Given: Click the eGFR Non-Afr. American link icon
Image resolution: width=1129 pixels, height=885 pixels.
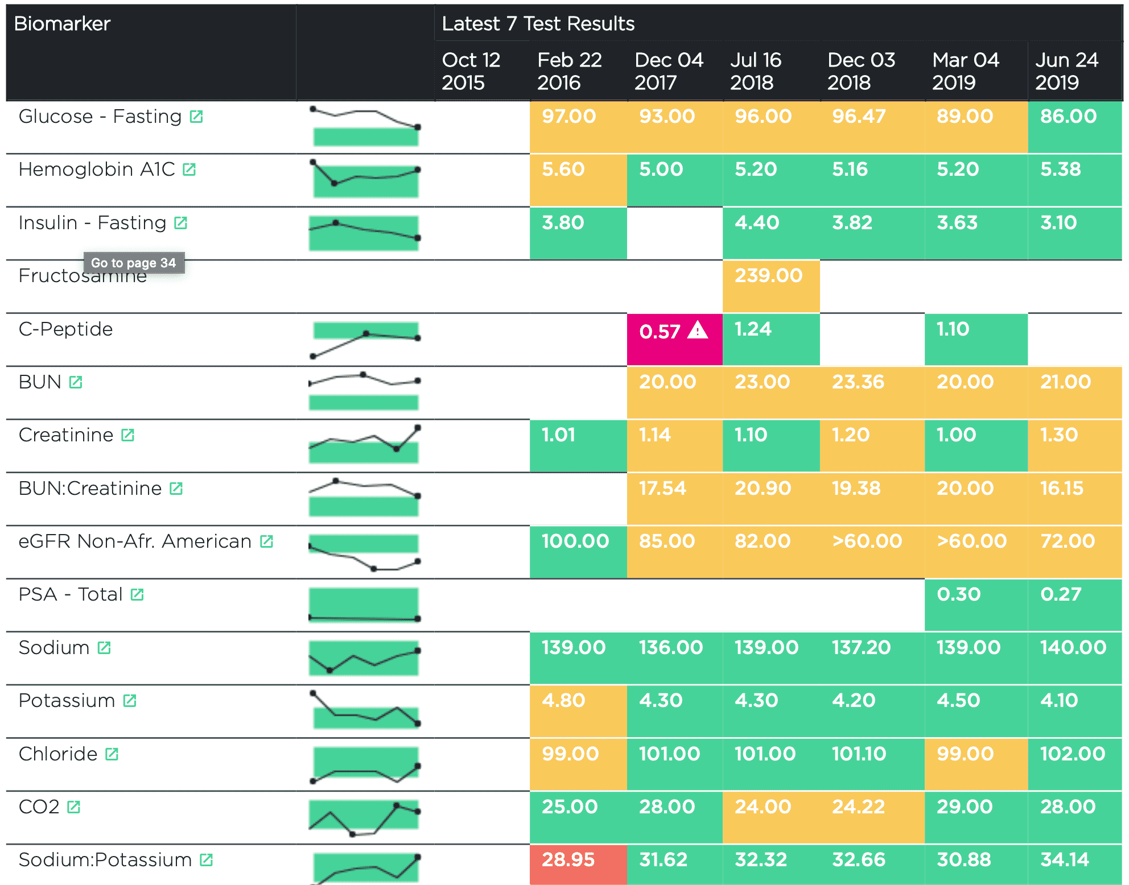Looking at the screenshot, I should [x=266, y=541].
